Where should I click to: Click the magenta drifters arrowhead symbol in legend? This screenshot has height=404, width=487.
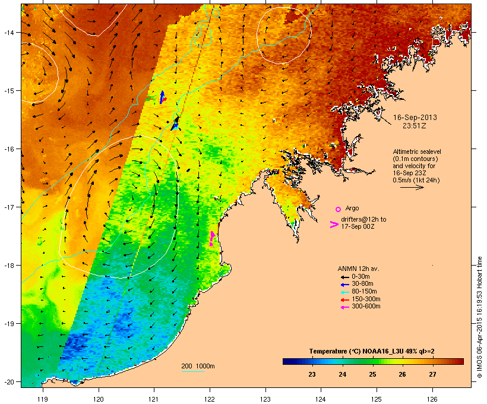point(334,225)
